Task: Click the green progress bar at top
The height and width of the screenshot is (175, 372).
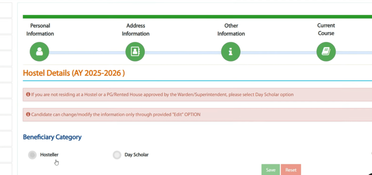Action: (196, 17)
